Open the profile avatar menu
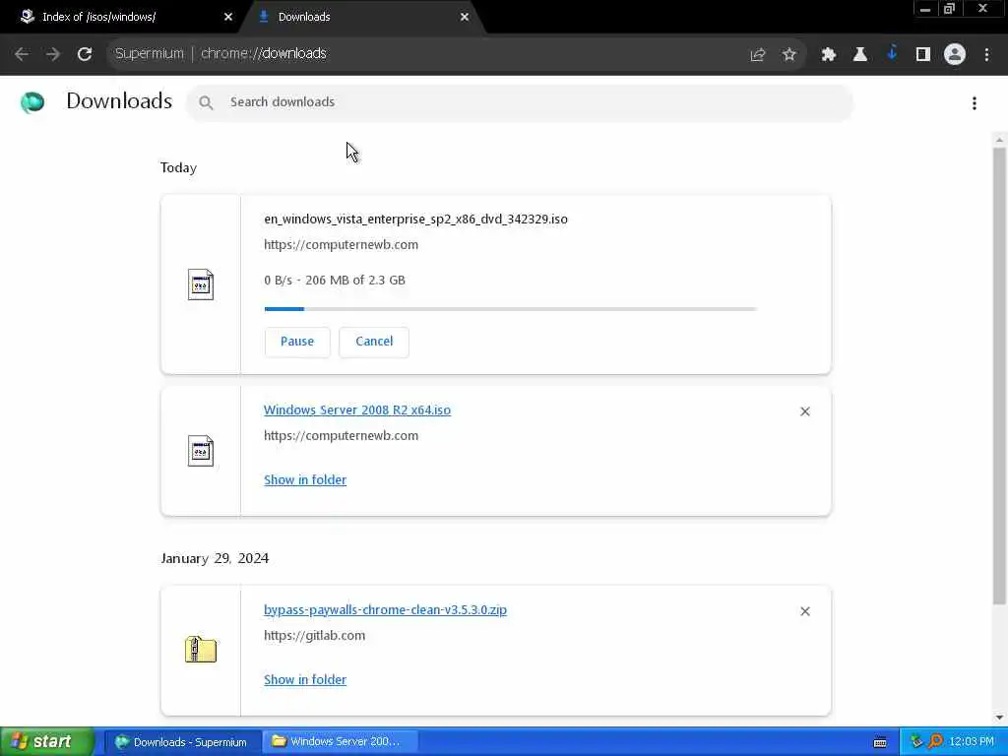 (x=955, y=55)
